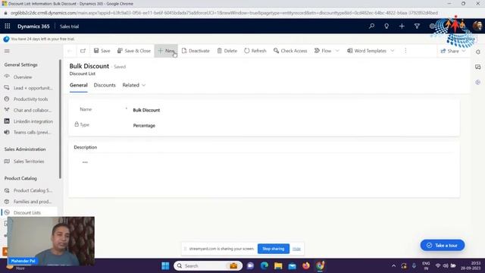This screenshot has height=273, width=485.
Task: Click the Sales trial app name
Action: click(x=69, y=27)
